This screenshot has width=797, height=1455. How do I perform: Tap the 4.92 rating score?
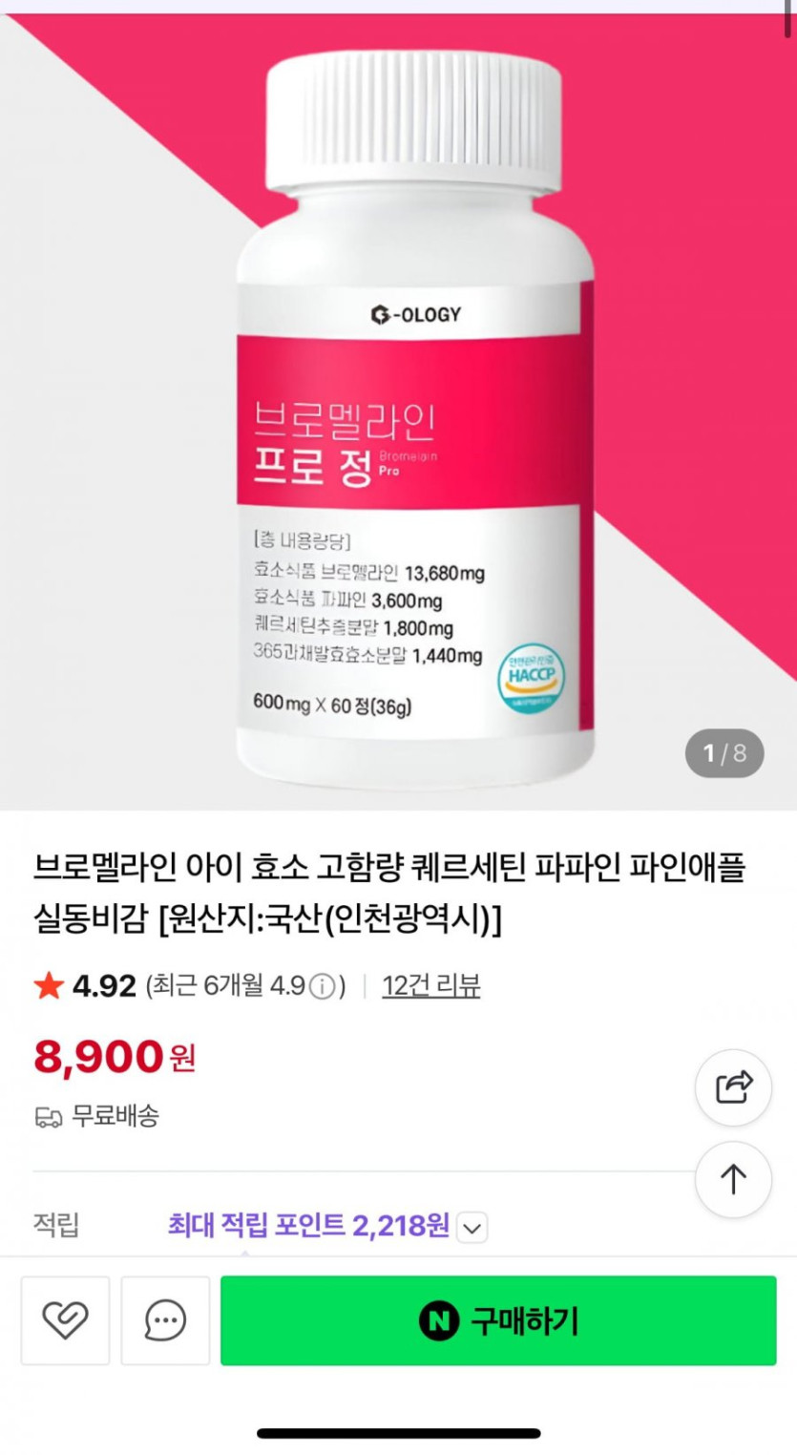(x=105, y=985)
